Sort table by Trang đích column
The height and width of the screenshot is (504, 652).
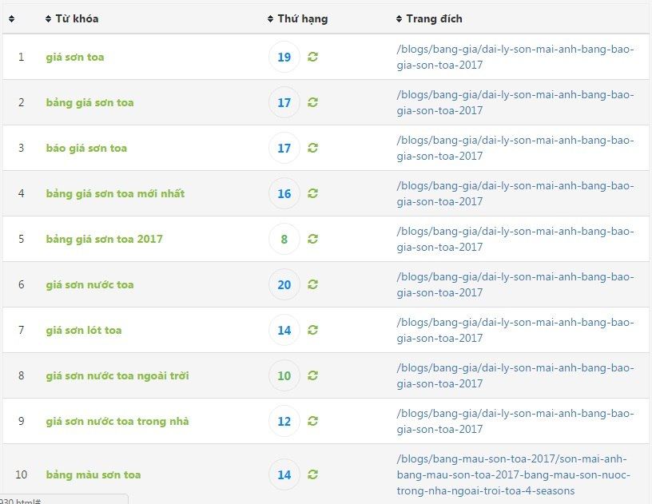[429, 18]
